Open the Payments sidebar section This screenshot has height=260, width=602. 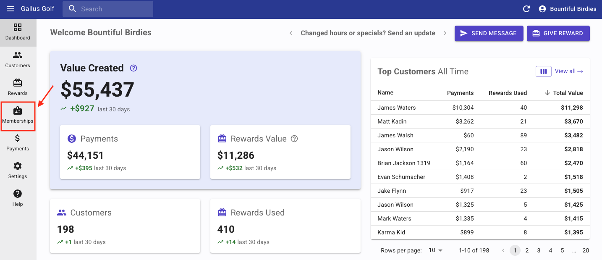point(18,143)
